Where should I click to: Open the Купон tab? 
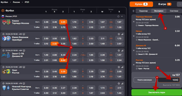[x=141, y=4]
